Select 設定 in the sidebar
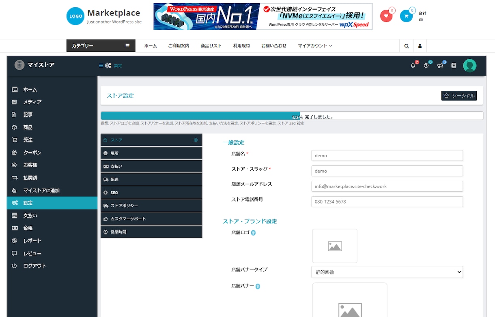495x317 pixels. 52,203
